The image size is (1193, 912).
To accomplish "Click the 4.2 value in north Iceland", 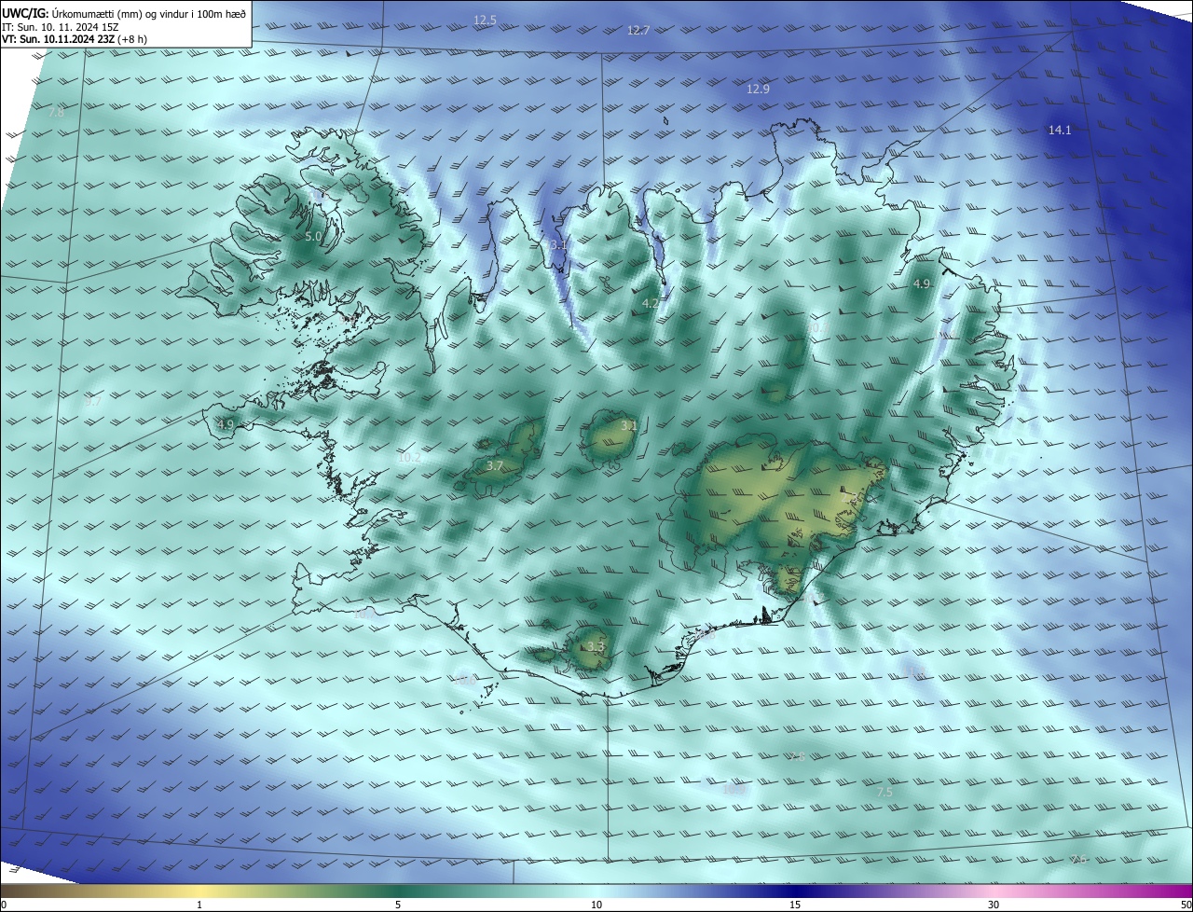I will point(651,304).
